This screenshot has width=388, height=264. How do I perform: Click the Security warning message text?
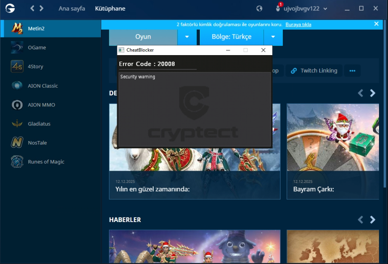(138, 77)
